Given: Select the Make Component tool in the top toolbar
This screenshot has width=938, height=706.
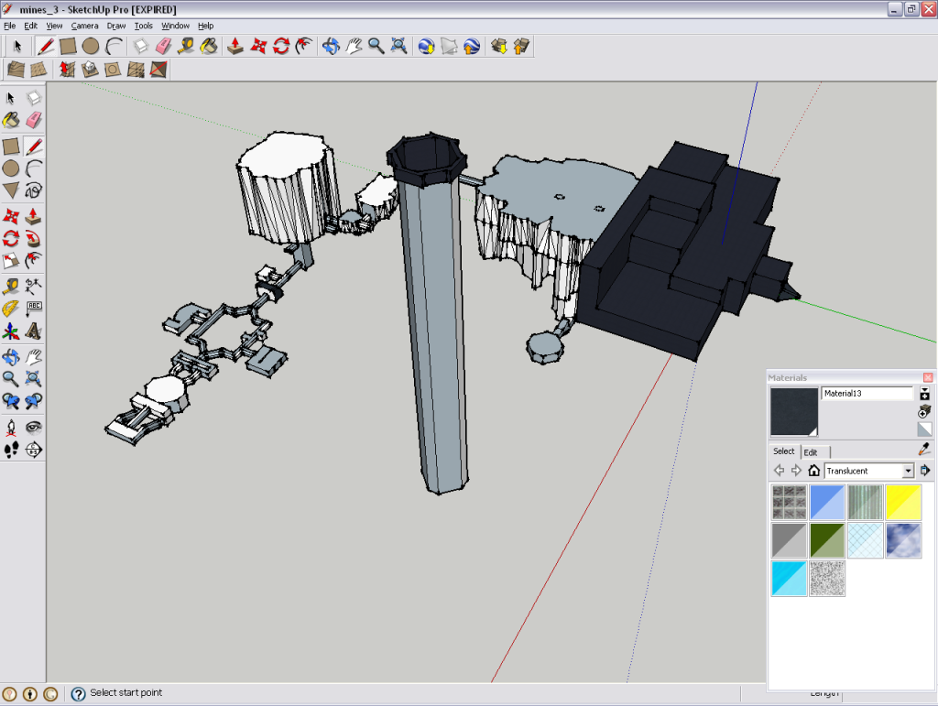Looking at the screenshot, I should click(140, 46).
